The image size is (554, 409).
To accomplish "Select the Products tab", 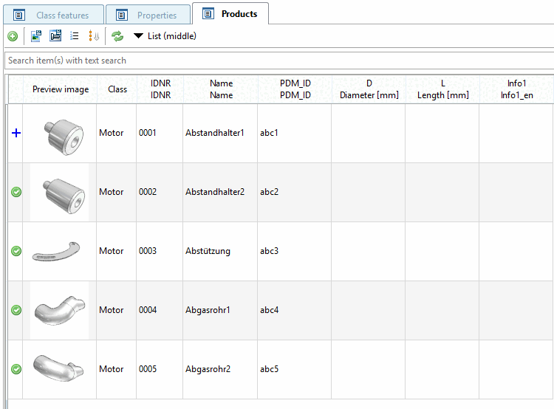I will (230, 14).
